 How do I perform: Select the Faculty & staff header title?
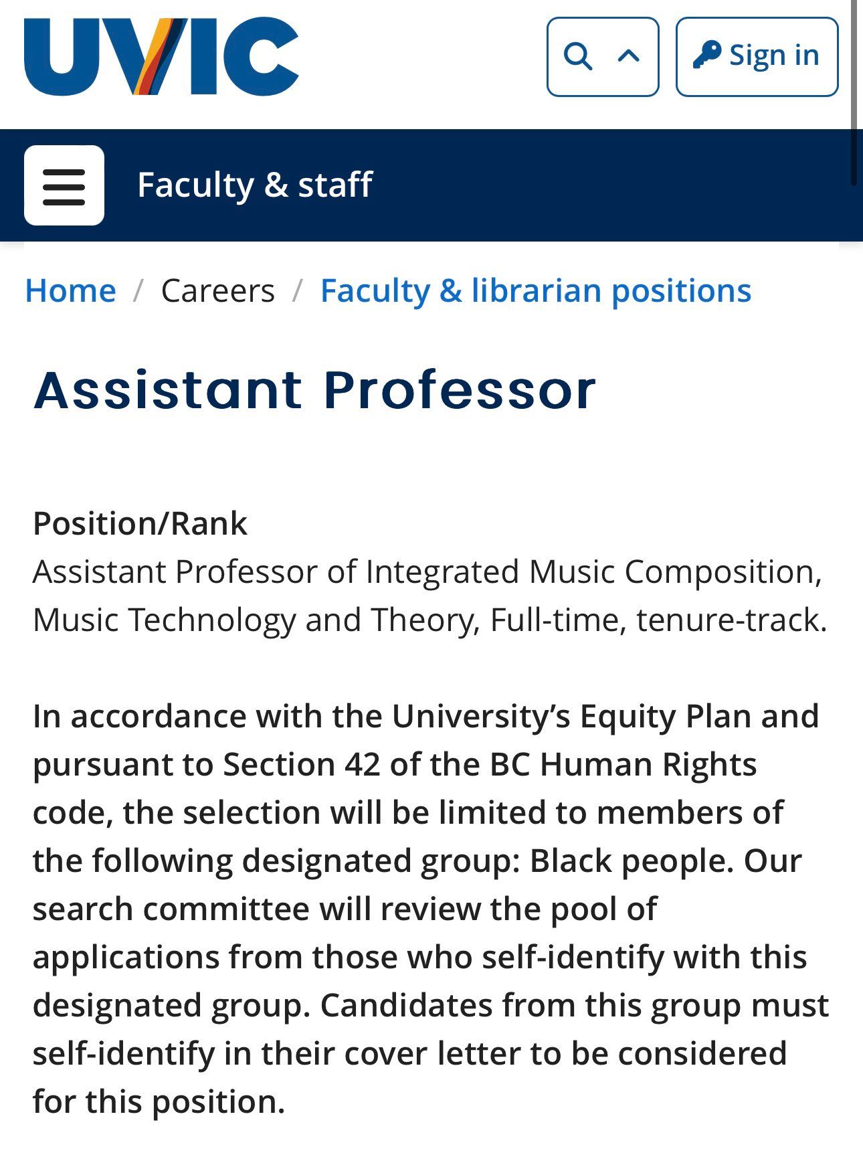click(x=254, y=185)
